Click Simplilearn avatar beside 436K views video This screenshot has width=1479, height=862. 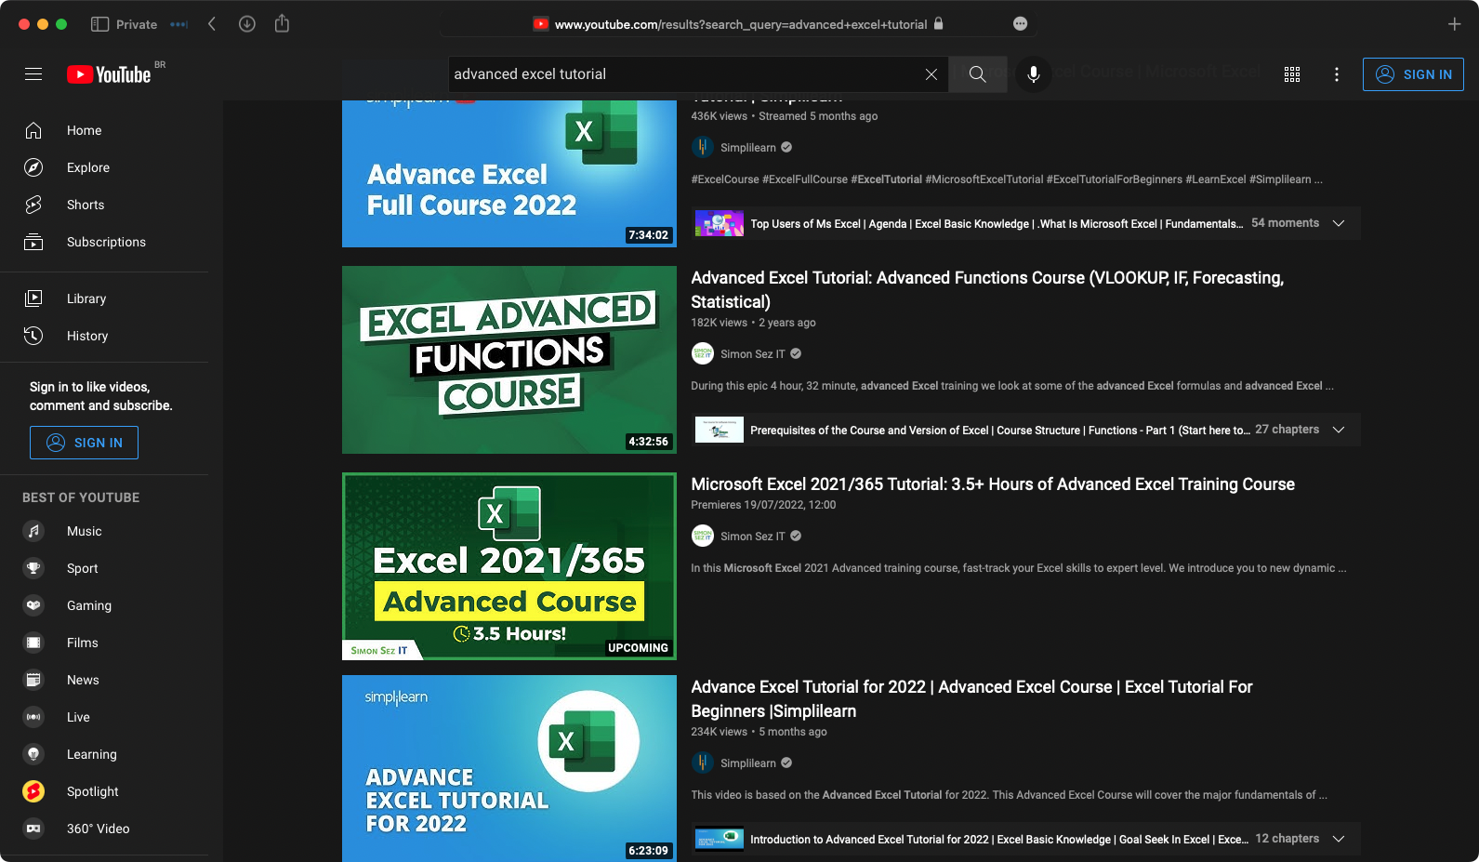[x=702, y=147]
